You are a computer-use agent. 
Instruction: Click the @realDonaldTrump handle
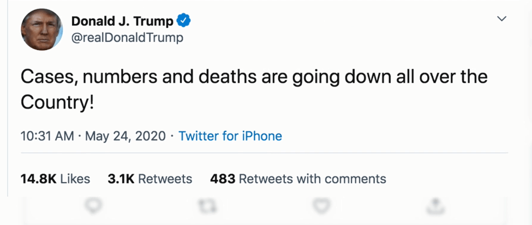[127, 38]
